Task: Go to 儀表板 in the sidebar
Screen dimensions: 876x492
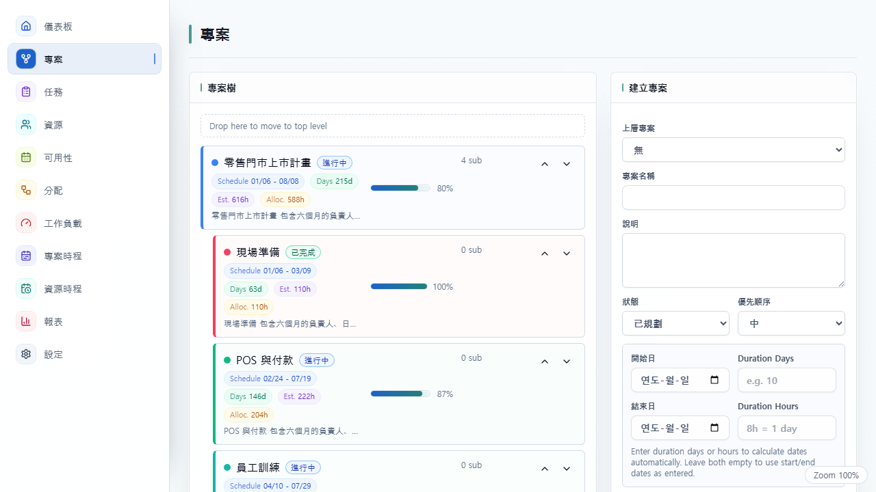Action: (x=85, y=26)
